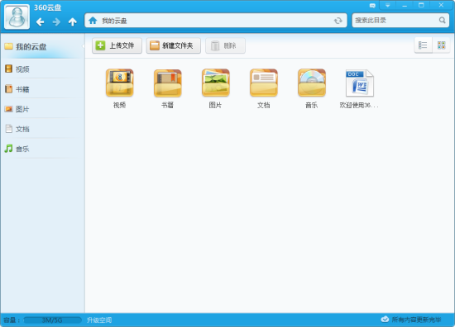Select the 图片 folder icon
The image size is (455, 327).
[x=216, y=83]
